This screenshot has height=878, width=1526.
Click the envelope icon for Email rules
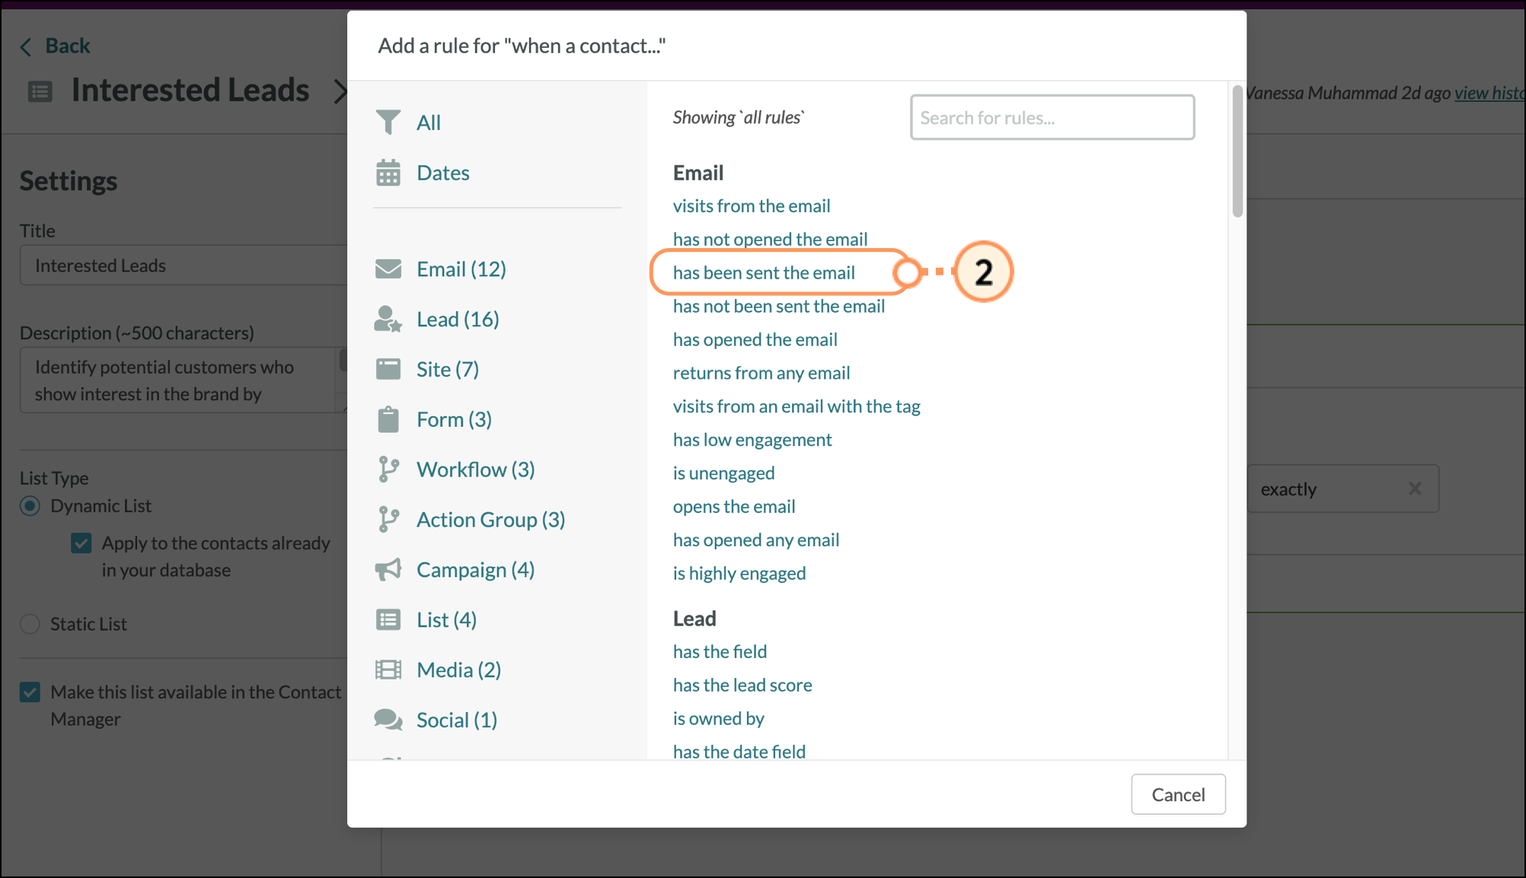(x=388, y=269)
